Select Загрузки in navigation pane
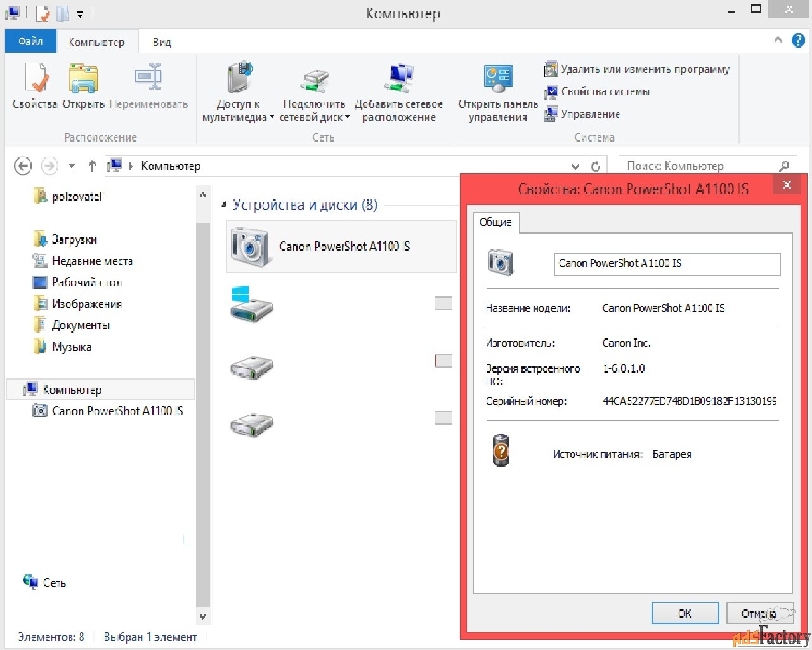Screen dimensions: 812x650 click(65, 239)
